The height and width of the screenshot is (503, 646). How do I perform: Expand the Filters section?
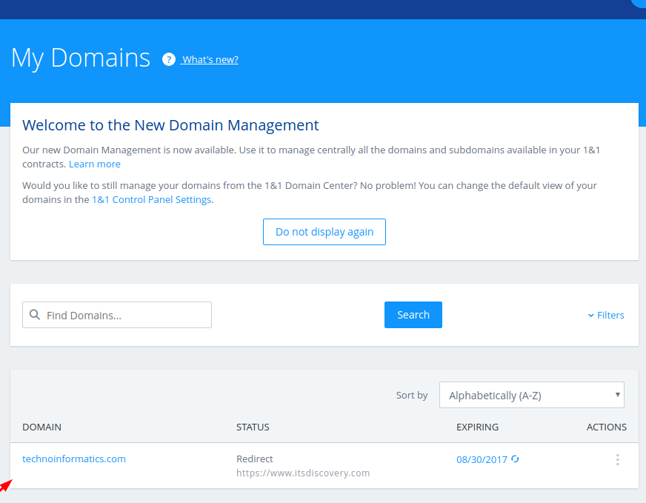click(x=606, y=316)
